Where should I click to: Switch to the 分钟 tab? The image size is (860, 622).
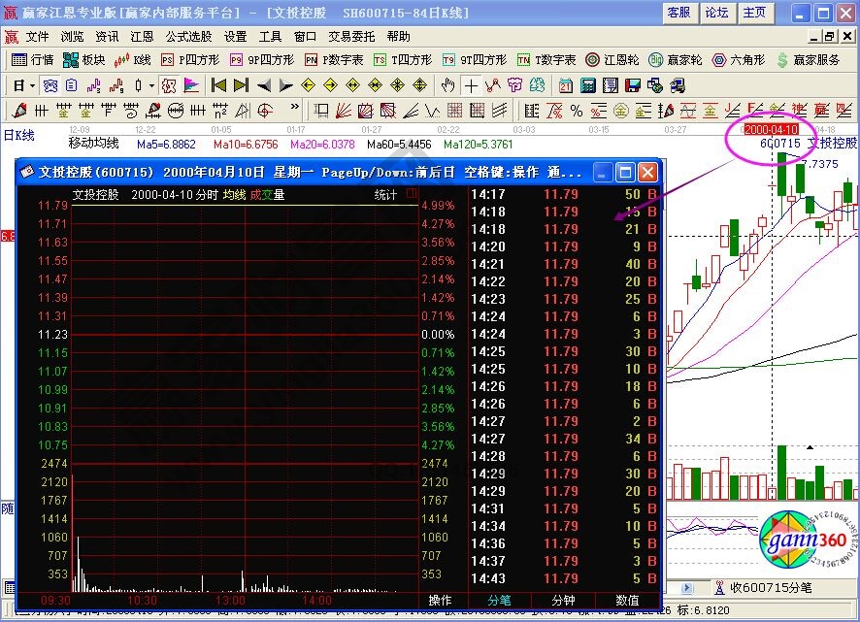pyautogui.click(x=563, y=601)
